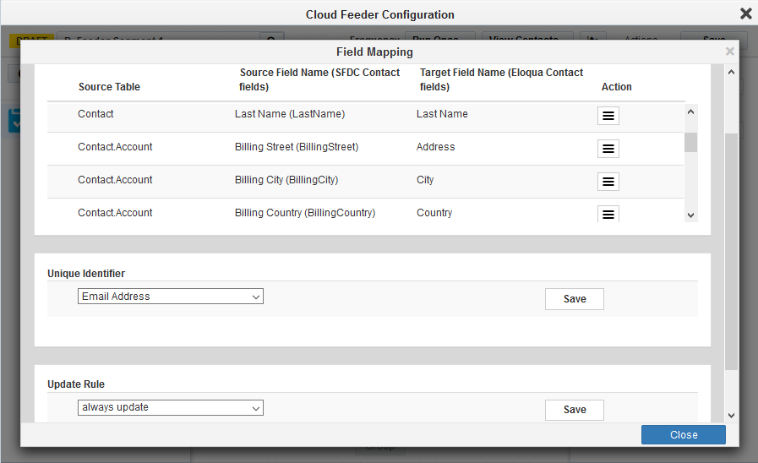Click the mapping table scrollbar thumb
Viewport: 758px width, 463px height.
(x=690, y=141)
